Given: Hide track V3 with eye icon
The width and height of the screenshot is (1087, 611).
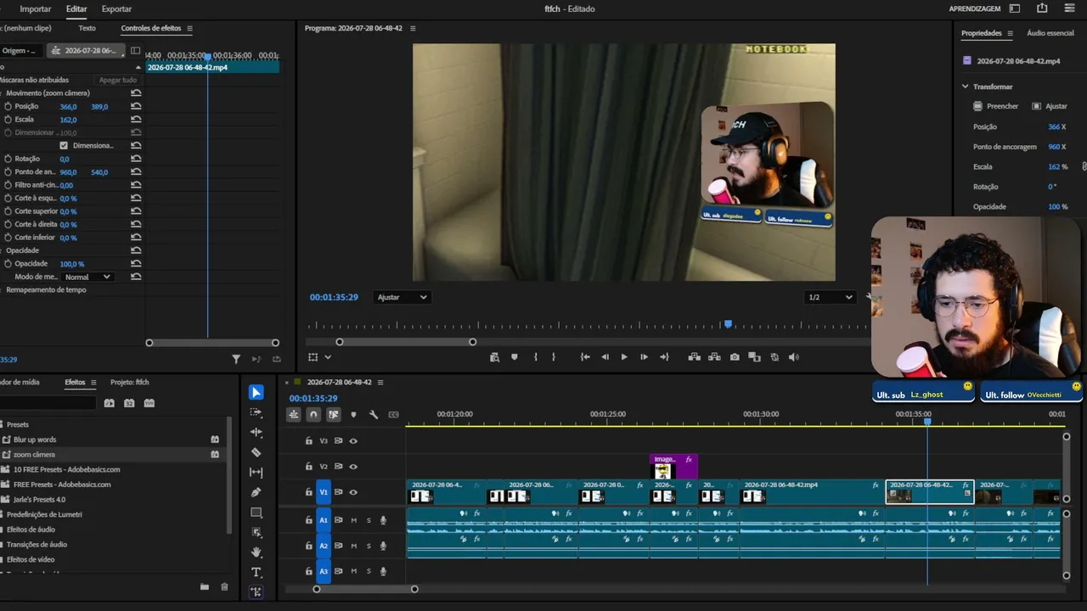Looking at the screenshot, I should point(353,441).
